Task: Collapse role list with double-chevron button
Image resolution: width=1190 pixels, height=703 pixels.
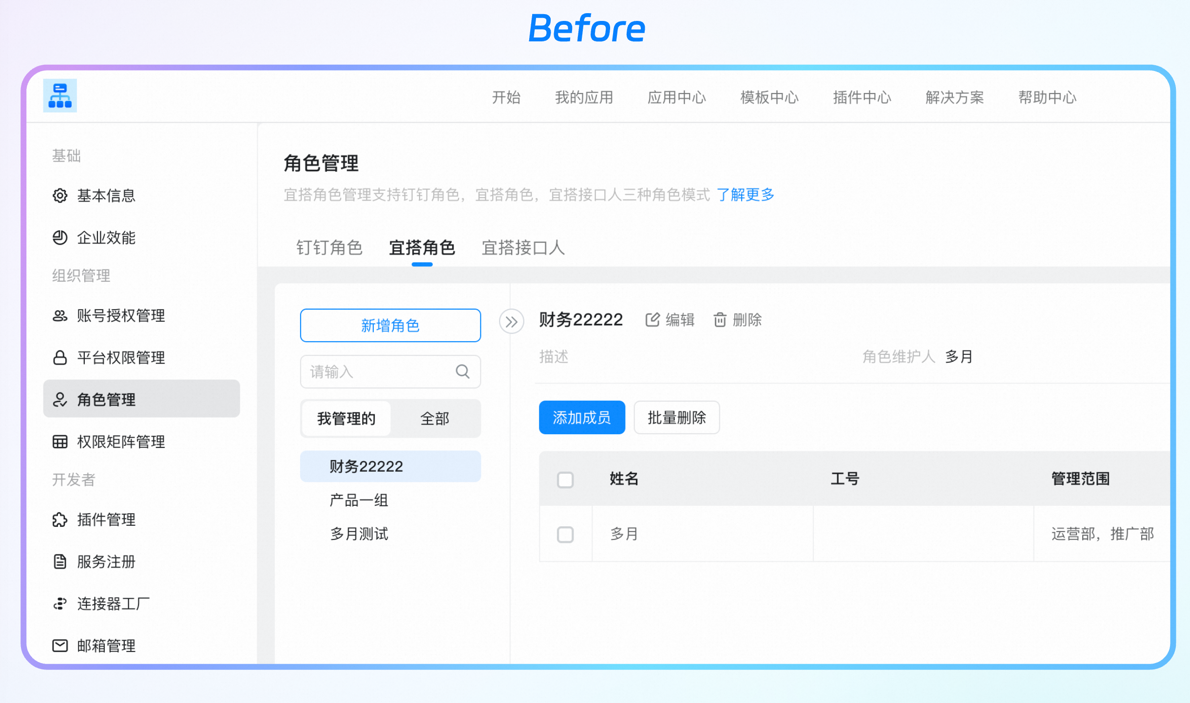Action: [511, 321]
